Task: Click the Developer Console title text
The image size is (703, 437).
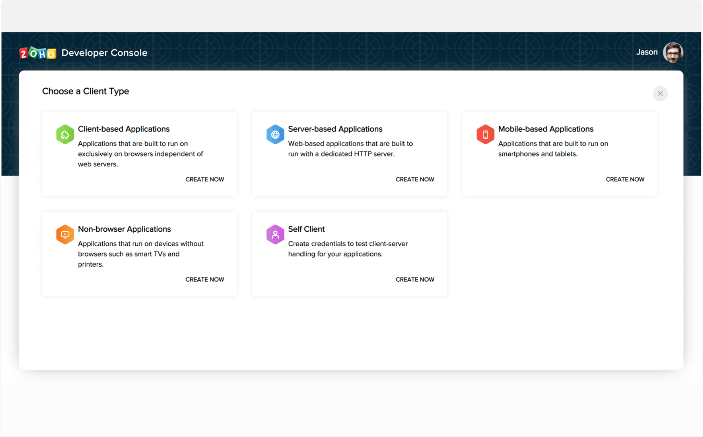Action: click(x=104, y=53)
